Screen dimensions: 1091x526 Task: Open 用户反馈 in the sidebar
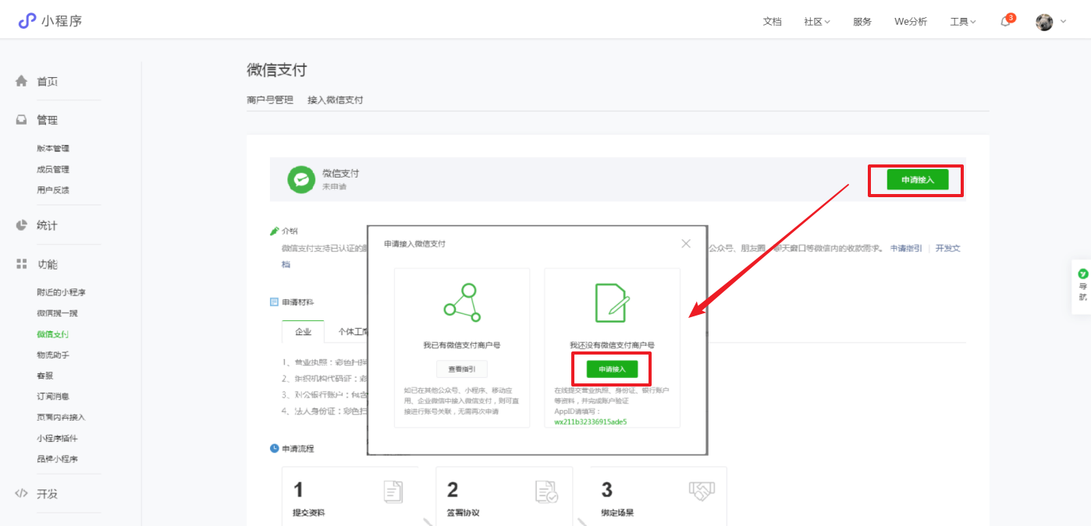[x=53, y=189]
